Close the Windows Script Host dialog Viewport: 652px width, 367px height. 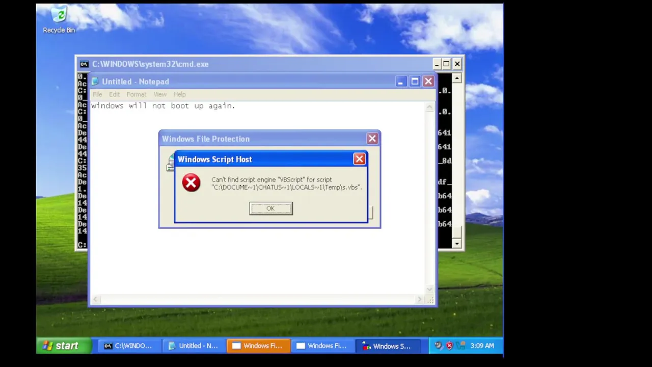click(359, 159)
